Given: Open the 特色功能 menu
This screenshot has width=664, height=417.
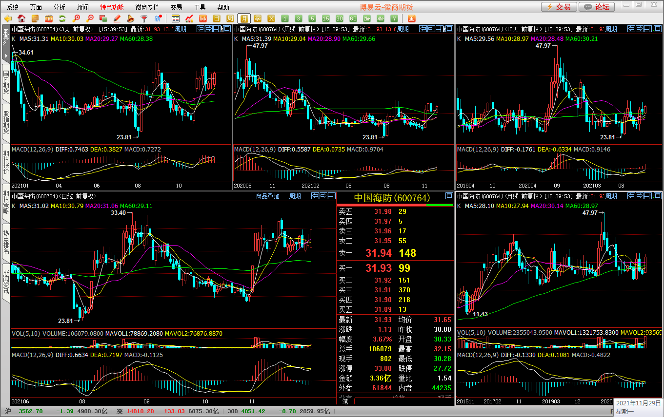Looking at the screenshot, I should 112,7.
